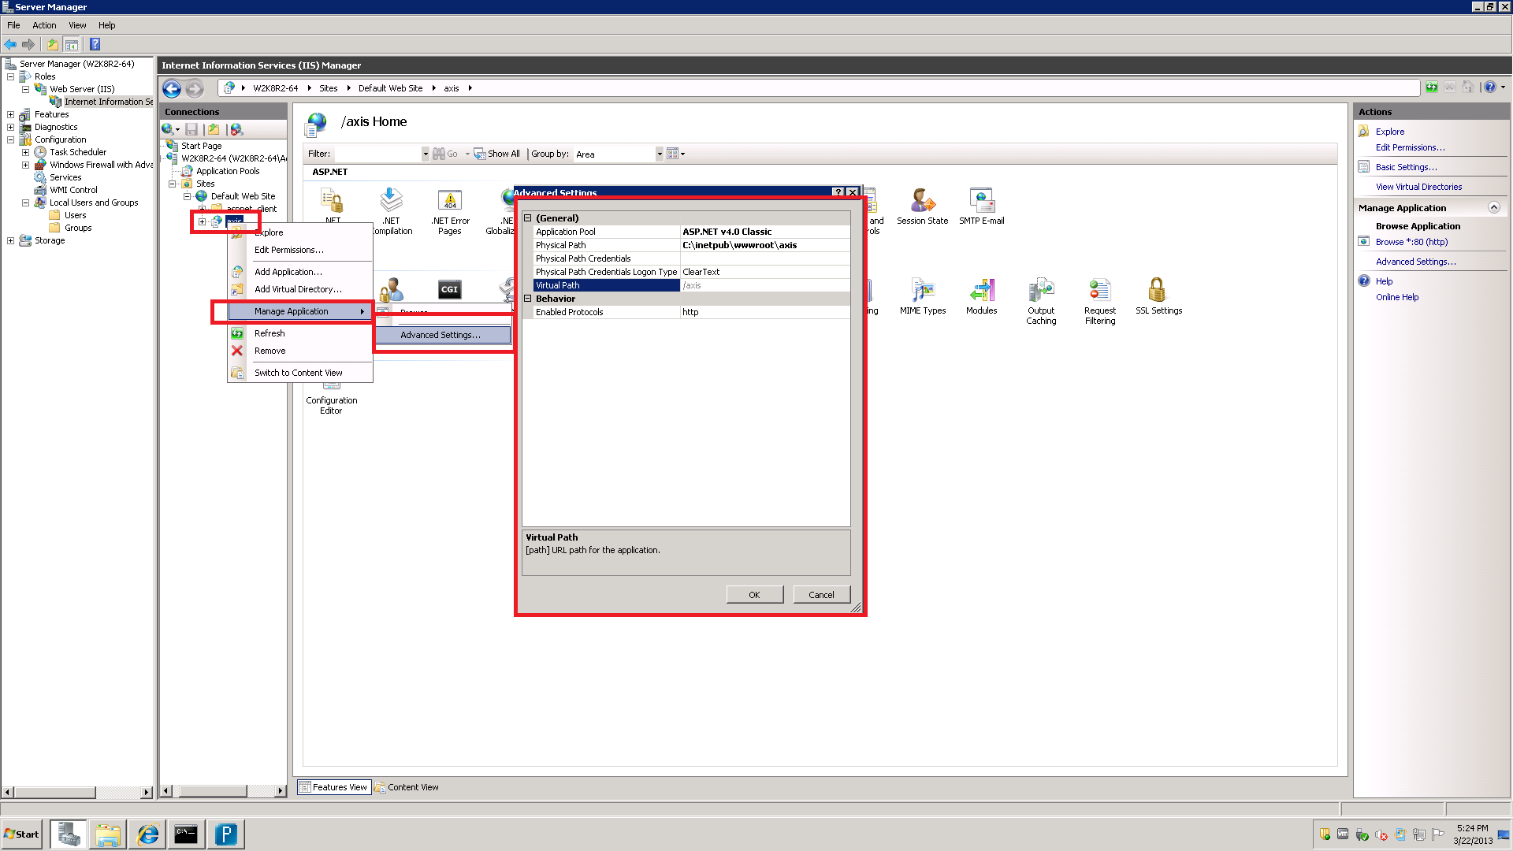This screenshot has width=1513, height=851.
Task: Open the SMTP E-mail feature icon
Action: (x=981, y=206)
